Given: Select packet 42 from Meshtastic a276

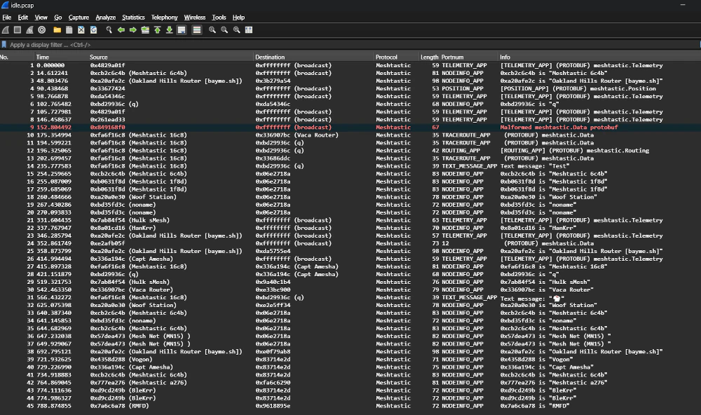Looking at the screenshot, I should (x=350, y=383).
